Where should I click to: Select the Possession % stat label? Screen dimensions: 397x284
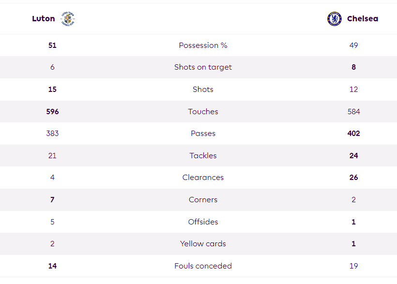[x=203, y=45]
